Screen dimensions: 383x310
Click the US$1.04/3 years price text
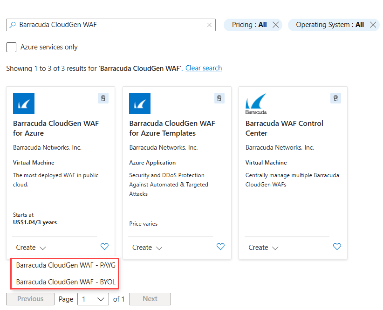pos(34,222)
